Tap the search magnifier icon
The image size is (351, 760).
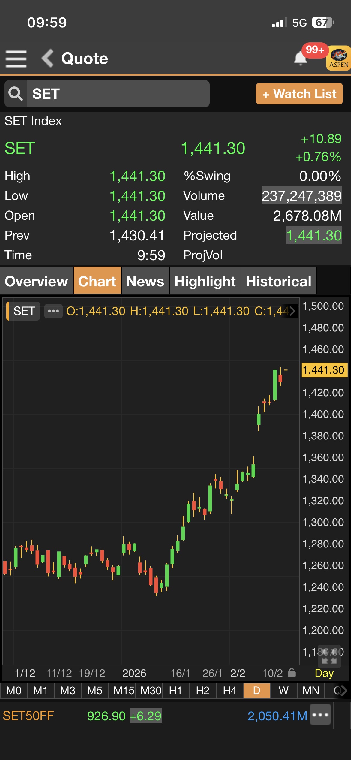click(16, 94)
